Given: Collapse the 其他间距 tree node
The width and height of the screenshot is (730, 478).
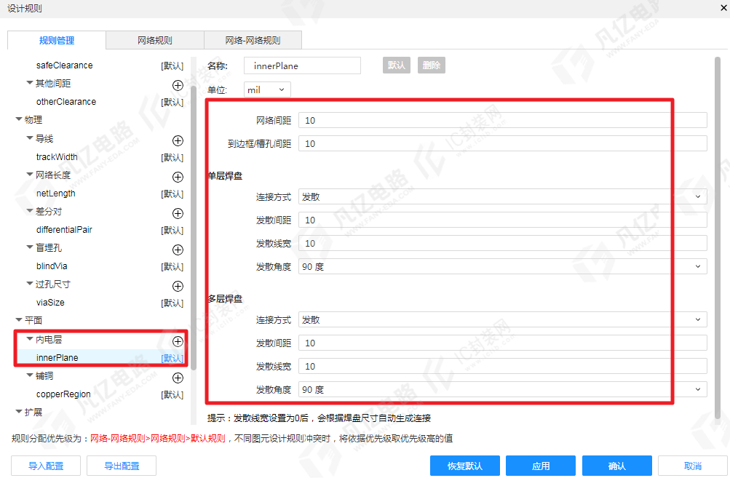Looking at the screenshot, I should coord(30,83).
